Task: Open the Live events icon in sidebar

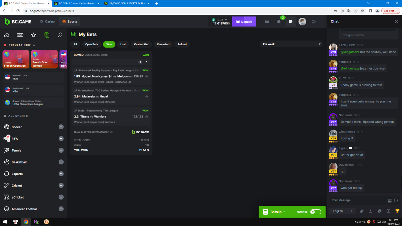Action: coord(20,35)
